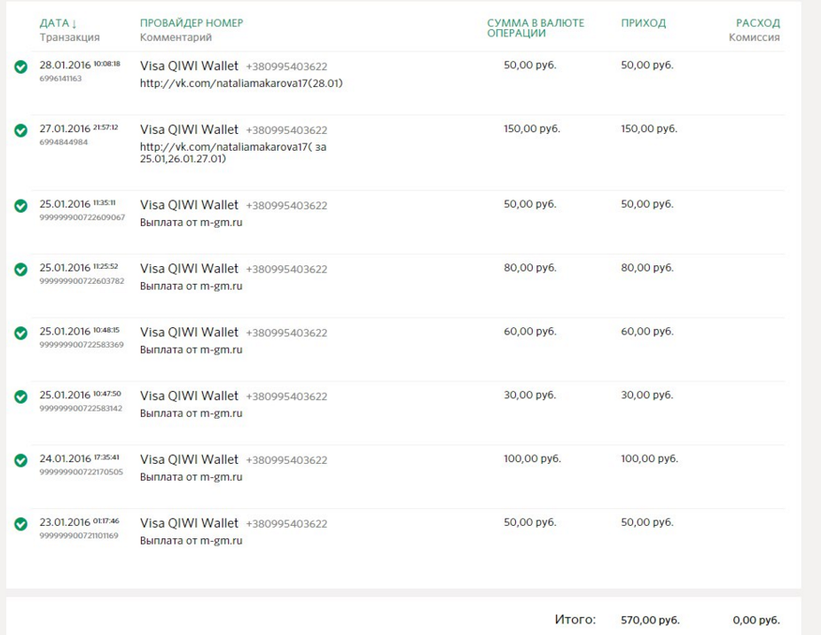Click status icon next to 25.01.2016 10:48:15 entry
The image size is (821, 635).
click(x=21, y=333)
